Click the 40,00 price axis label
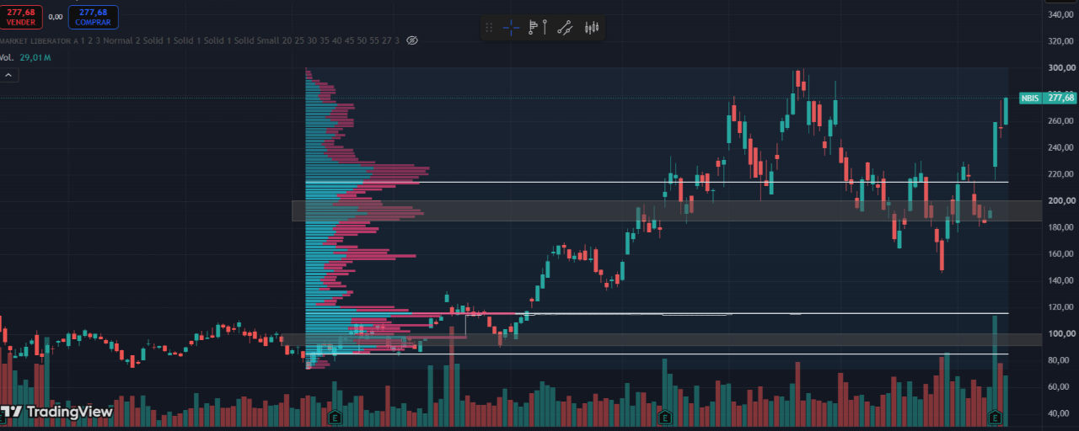Viewport: 1079px width, 431px height. tap(1060, 413)
